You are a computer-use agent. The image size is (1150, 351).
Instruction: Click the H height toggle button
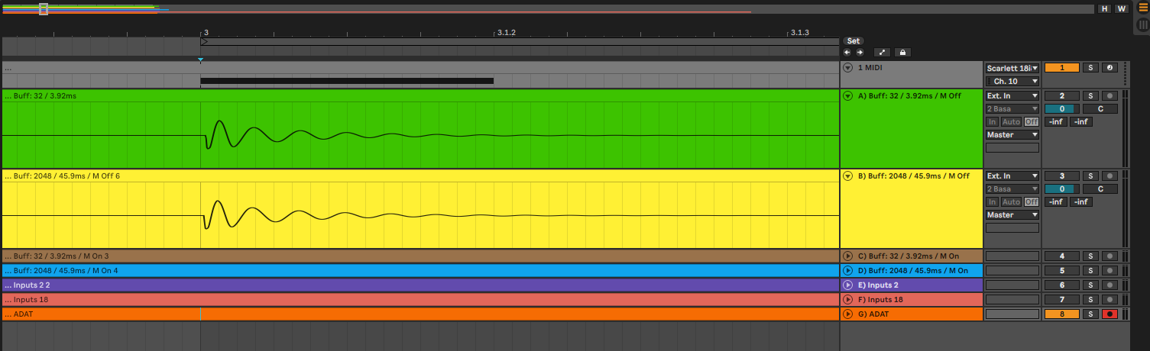1104,8
